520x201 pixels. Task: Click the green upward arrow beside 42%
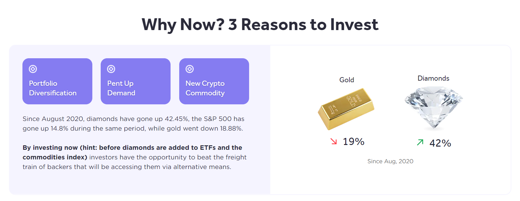pyautogui.click(x=420, y=142)
